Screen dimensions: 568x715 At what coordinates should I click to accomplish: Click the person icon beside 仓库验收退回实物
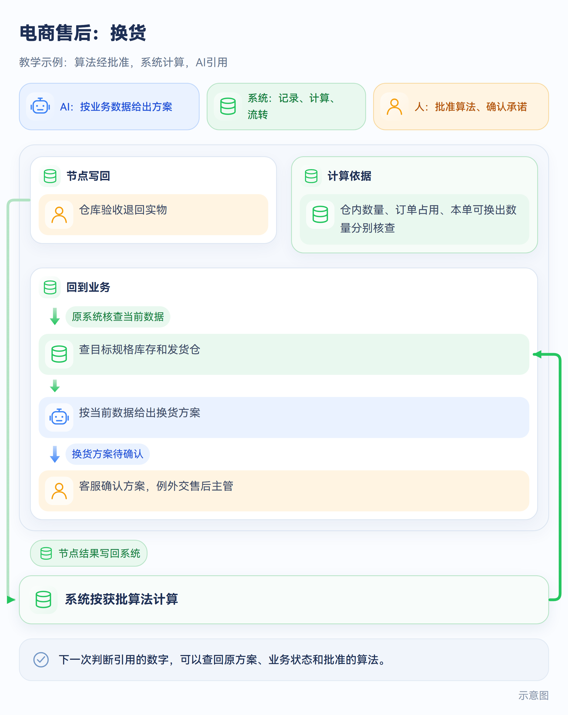[59, 215]
